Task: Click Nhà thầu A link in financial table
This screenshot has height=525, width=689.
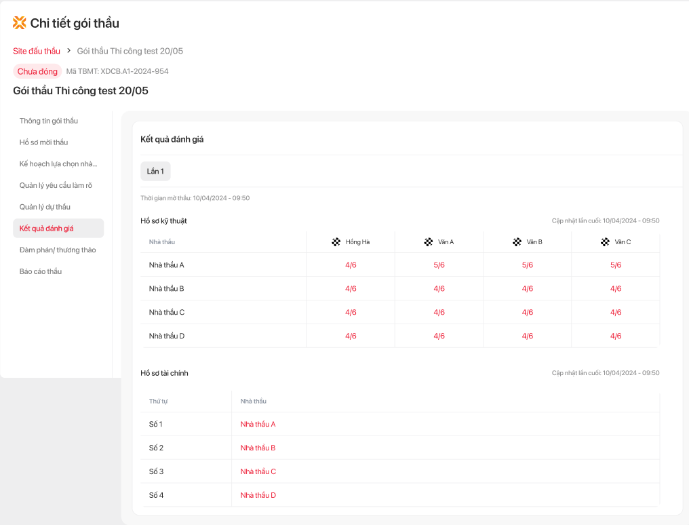Action: click(258, 425)
